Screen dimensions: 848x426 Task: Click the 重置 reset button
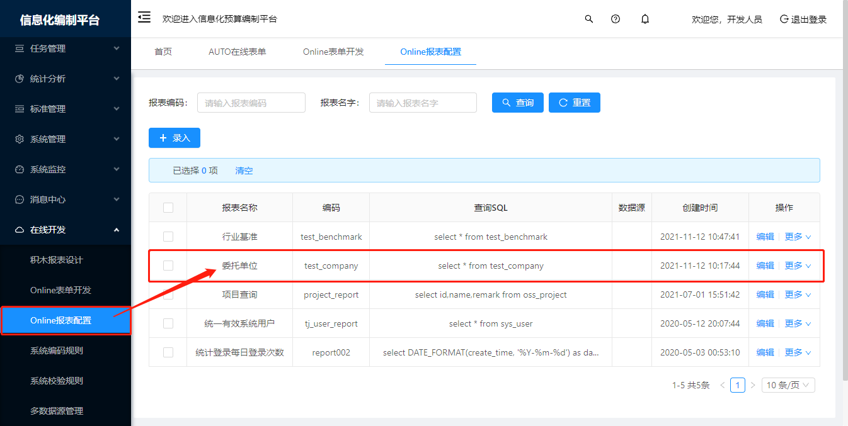[575, 103]
